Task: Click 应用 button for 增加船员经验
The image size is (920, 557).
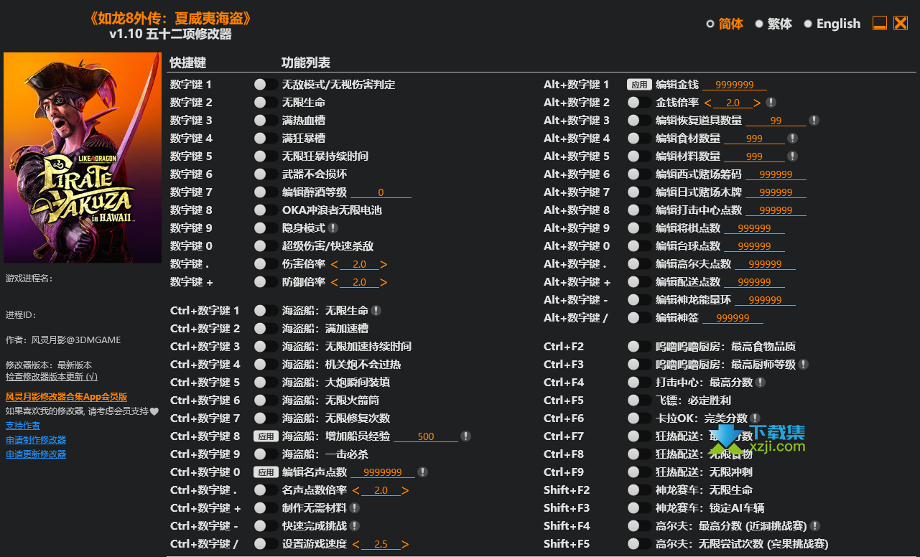Action: tap(266, 436)
